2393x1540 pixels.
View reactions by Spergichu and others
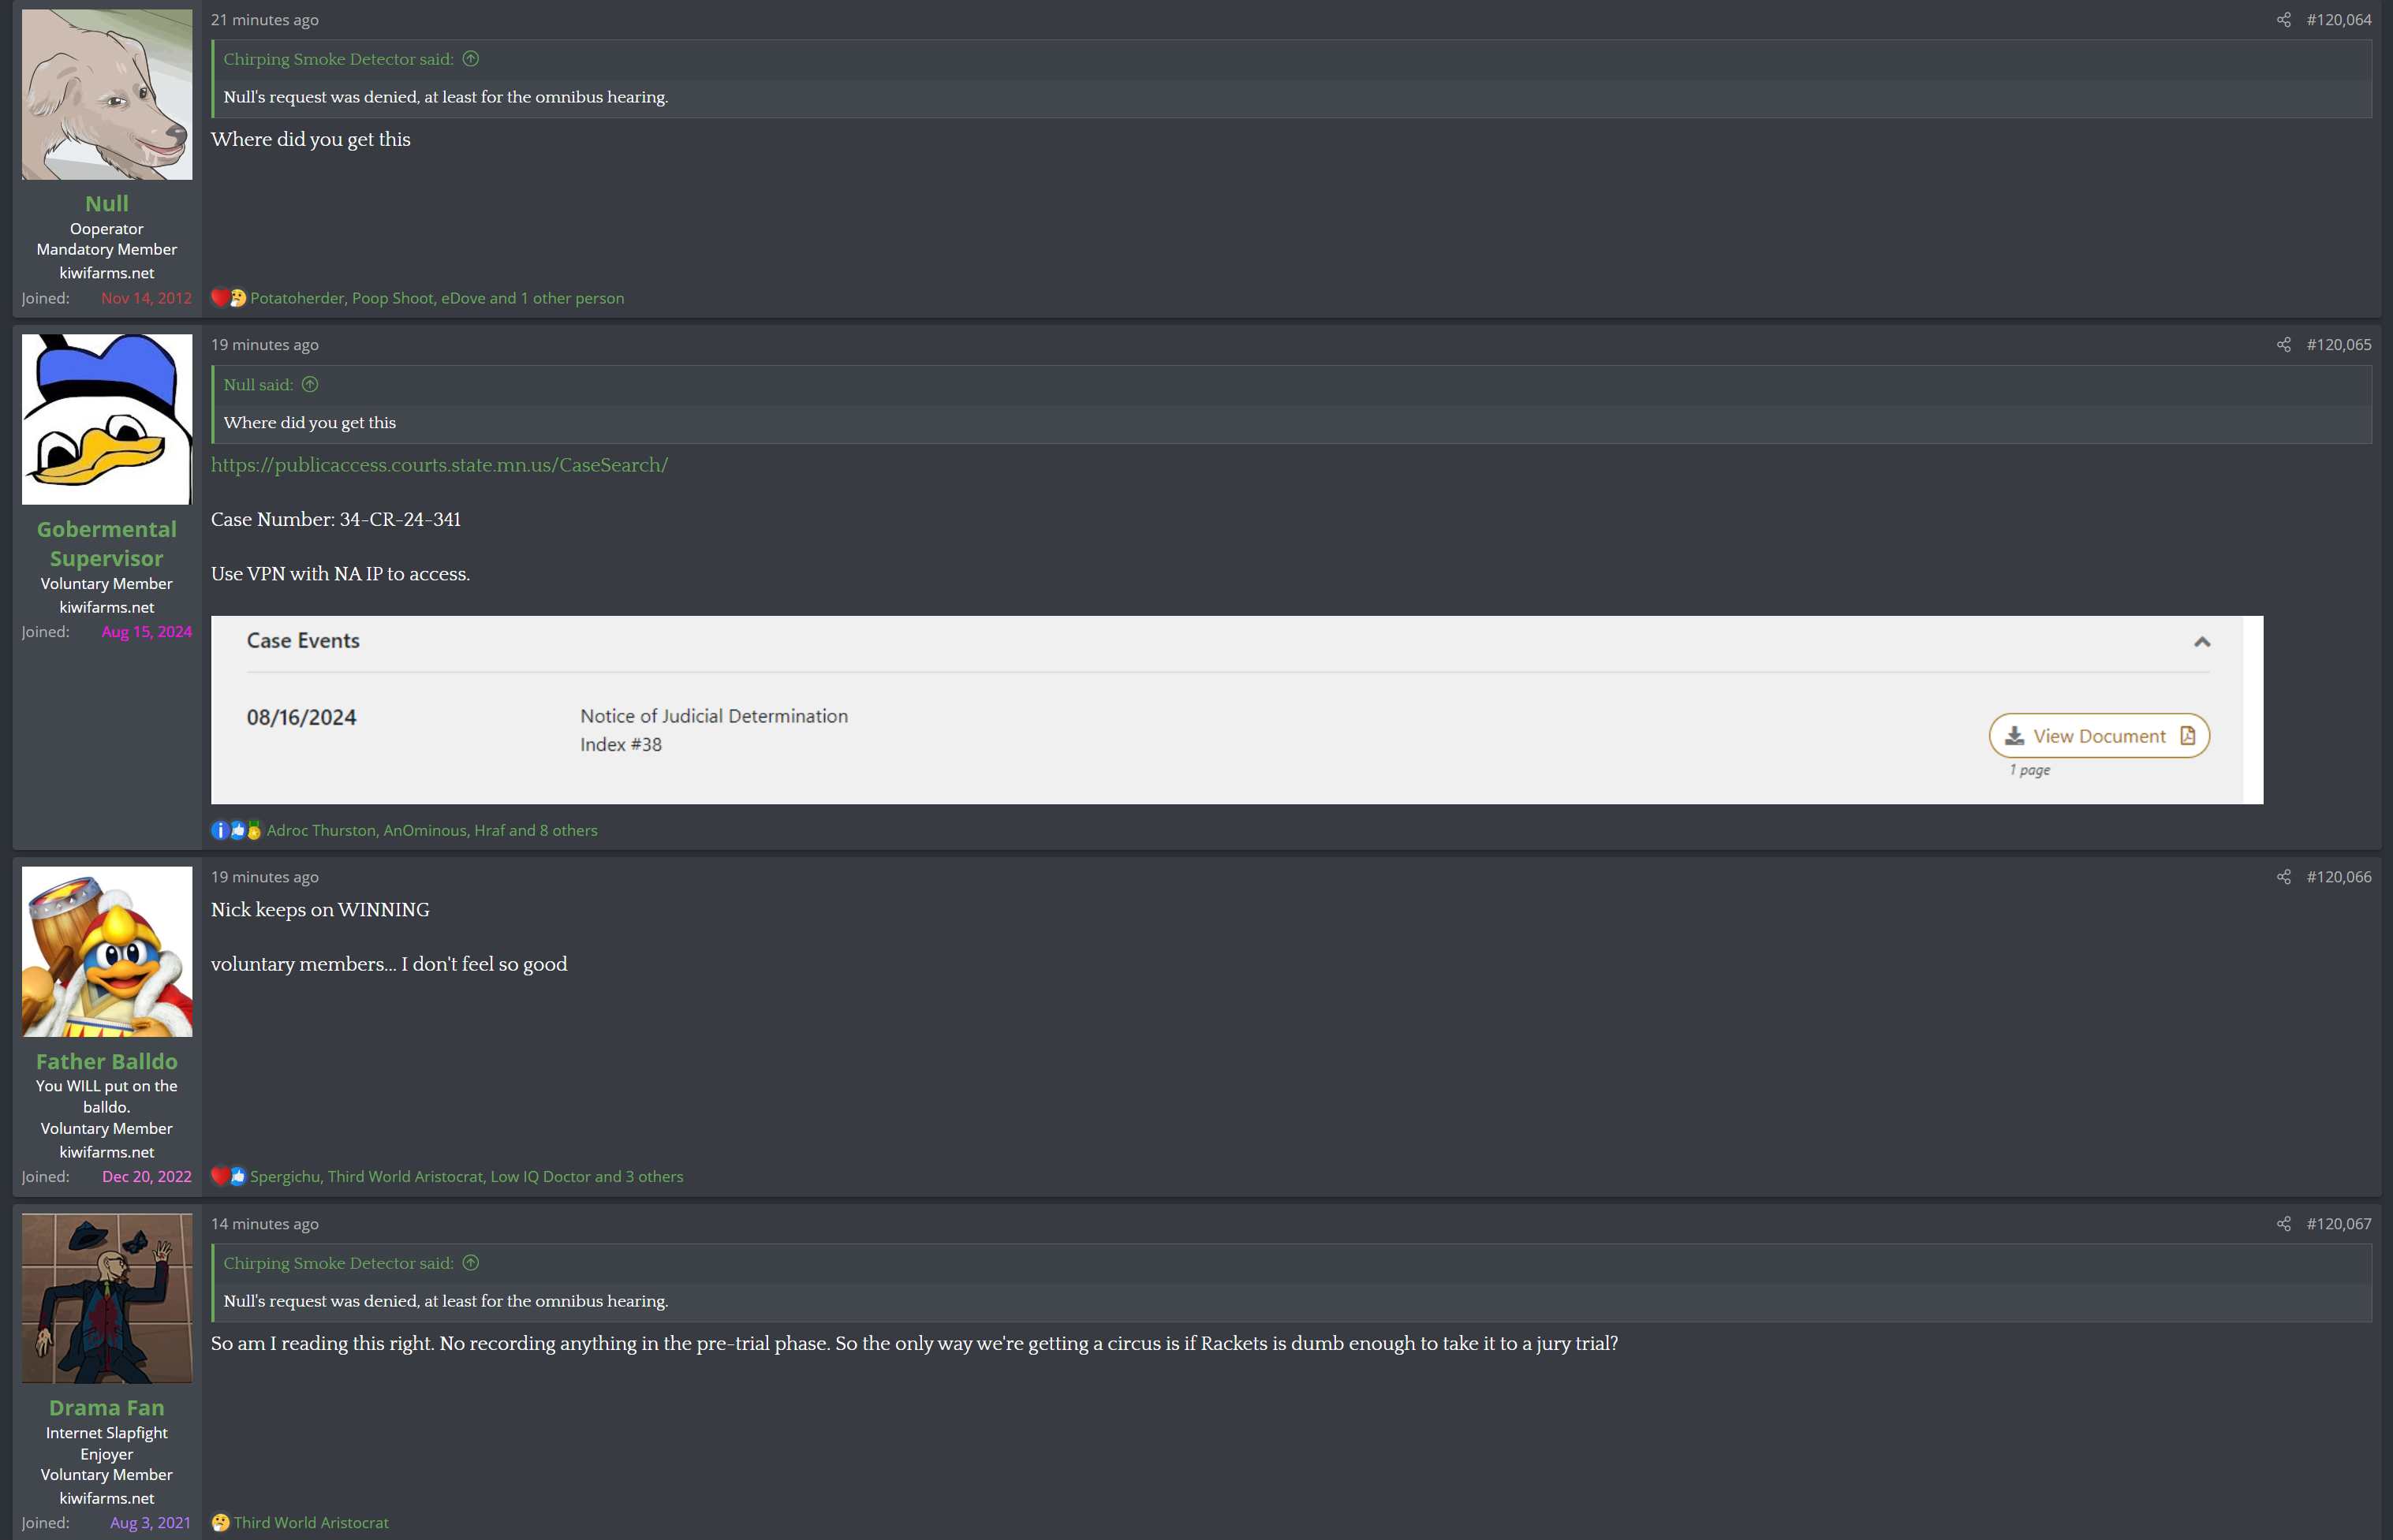pos(467,1177)
